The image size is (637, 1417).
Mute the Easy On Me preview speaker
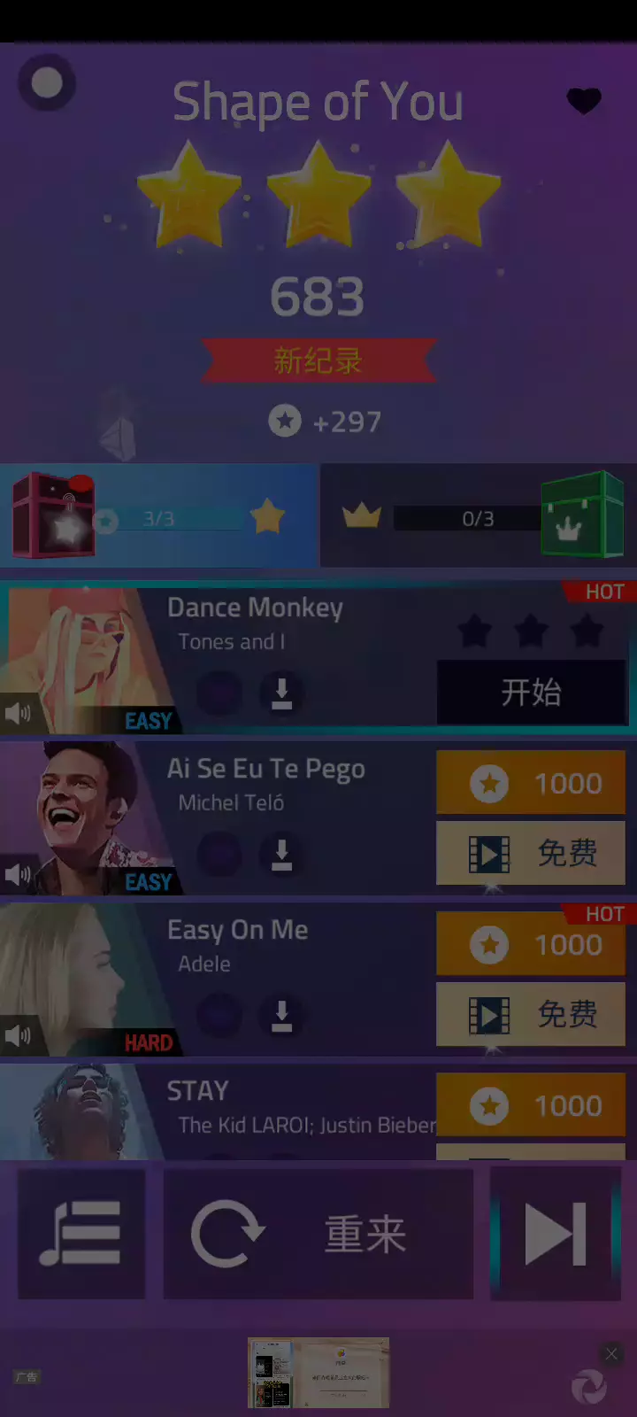(18, 1035)
